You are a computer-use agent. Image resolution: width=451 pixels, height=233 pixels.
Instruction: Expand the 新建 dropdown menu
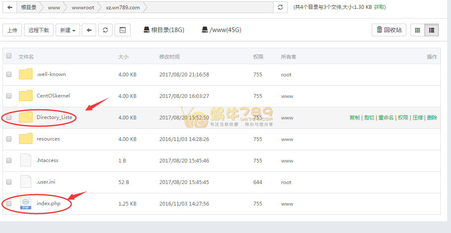point(67,30)
